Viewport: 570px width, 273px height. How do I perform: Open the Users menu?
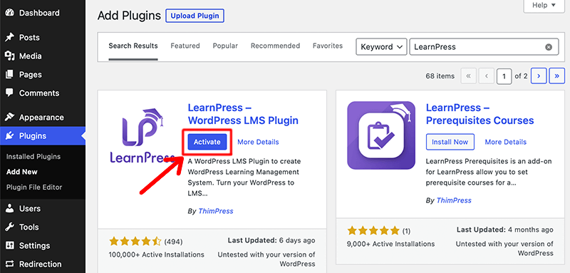pyautogui.click(x=43, y=209)
